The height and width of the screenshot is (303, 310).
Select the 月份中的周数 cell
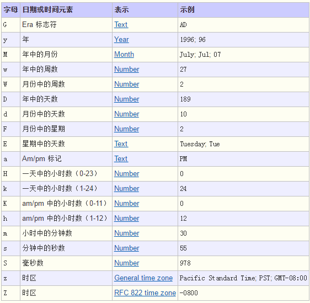(x=66, y=84)
